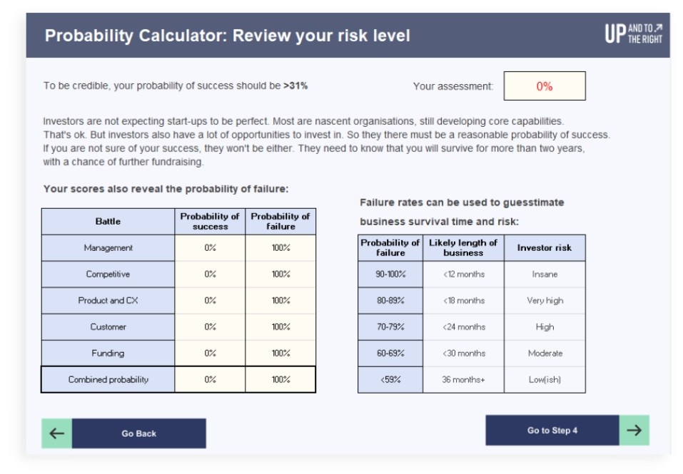Click the Funding probability of failure cell
Screen dimensions: 683x474
(x=280, y=354)
